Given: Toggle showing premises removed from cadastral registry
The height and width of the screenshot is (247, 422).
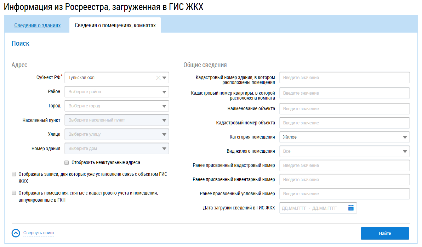Looking at the screenshot, I should pos(14,193).
